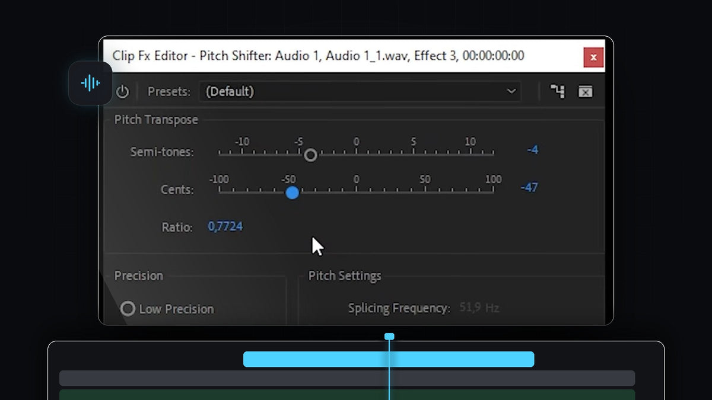Click the Clip Fx Editor title bar text
Screen dimensions: 712x400
pos(318,56)
